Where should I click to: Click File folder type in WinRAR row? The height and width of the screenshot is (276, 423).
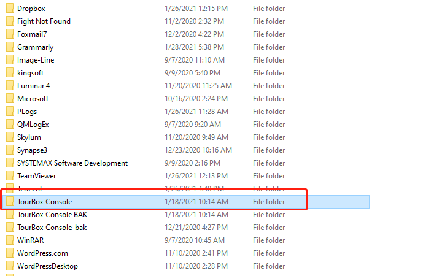(x=269, y=240)
